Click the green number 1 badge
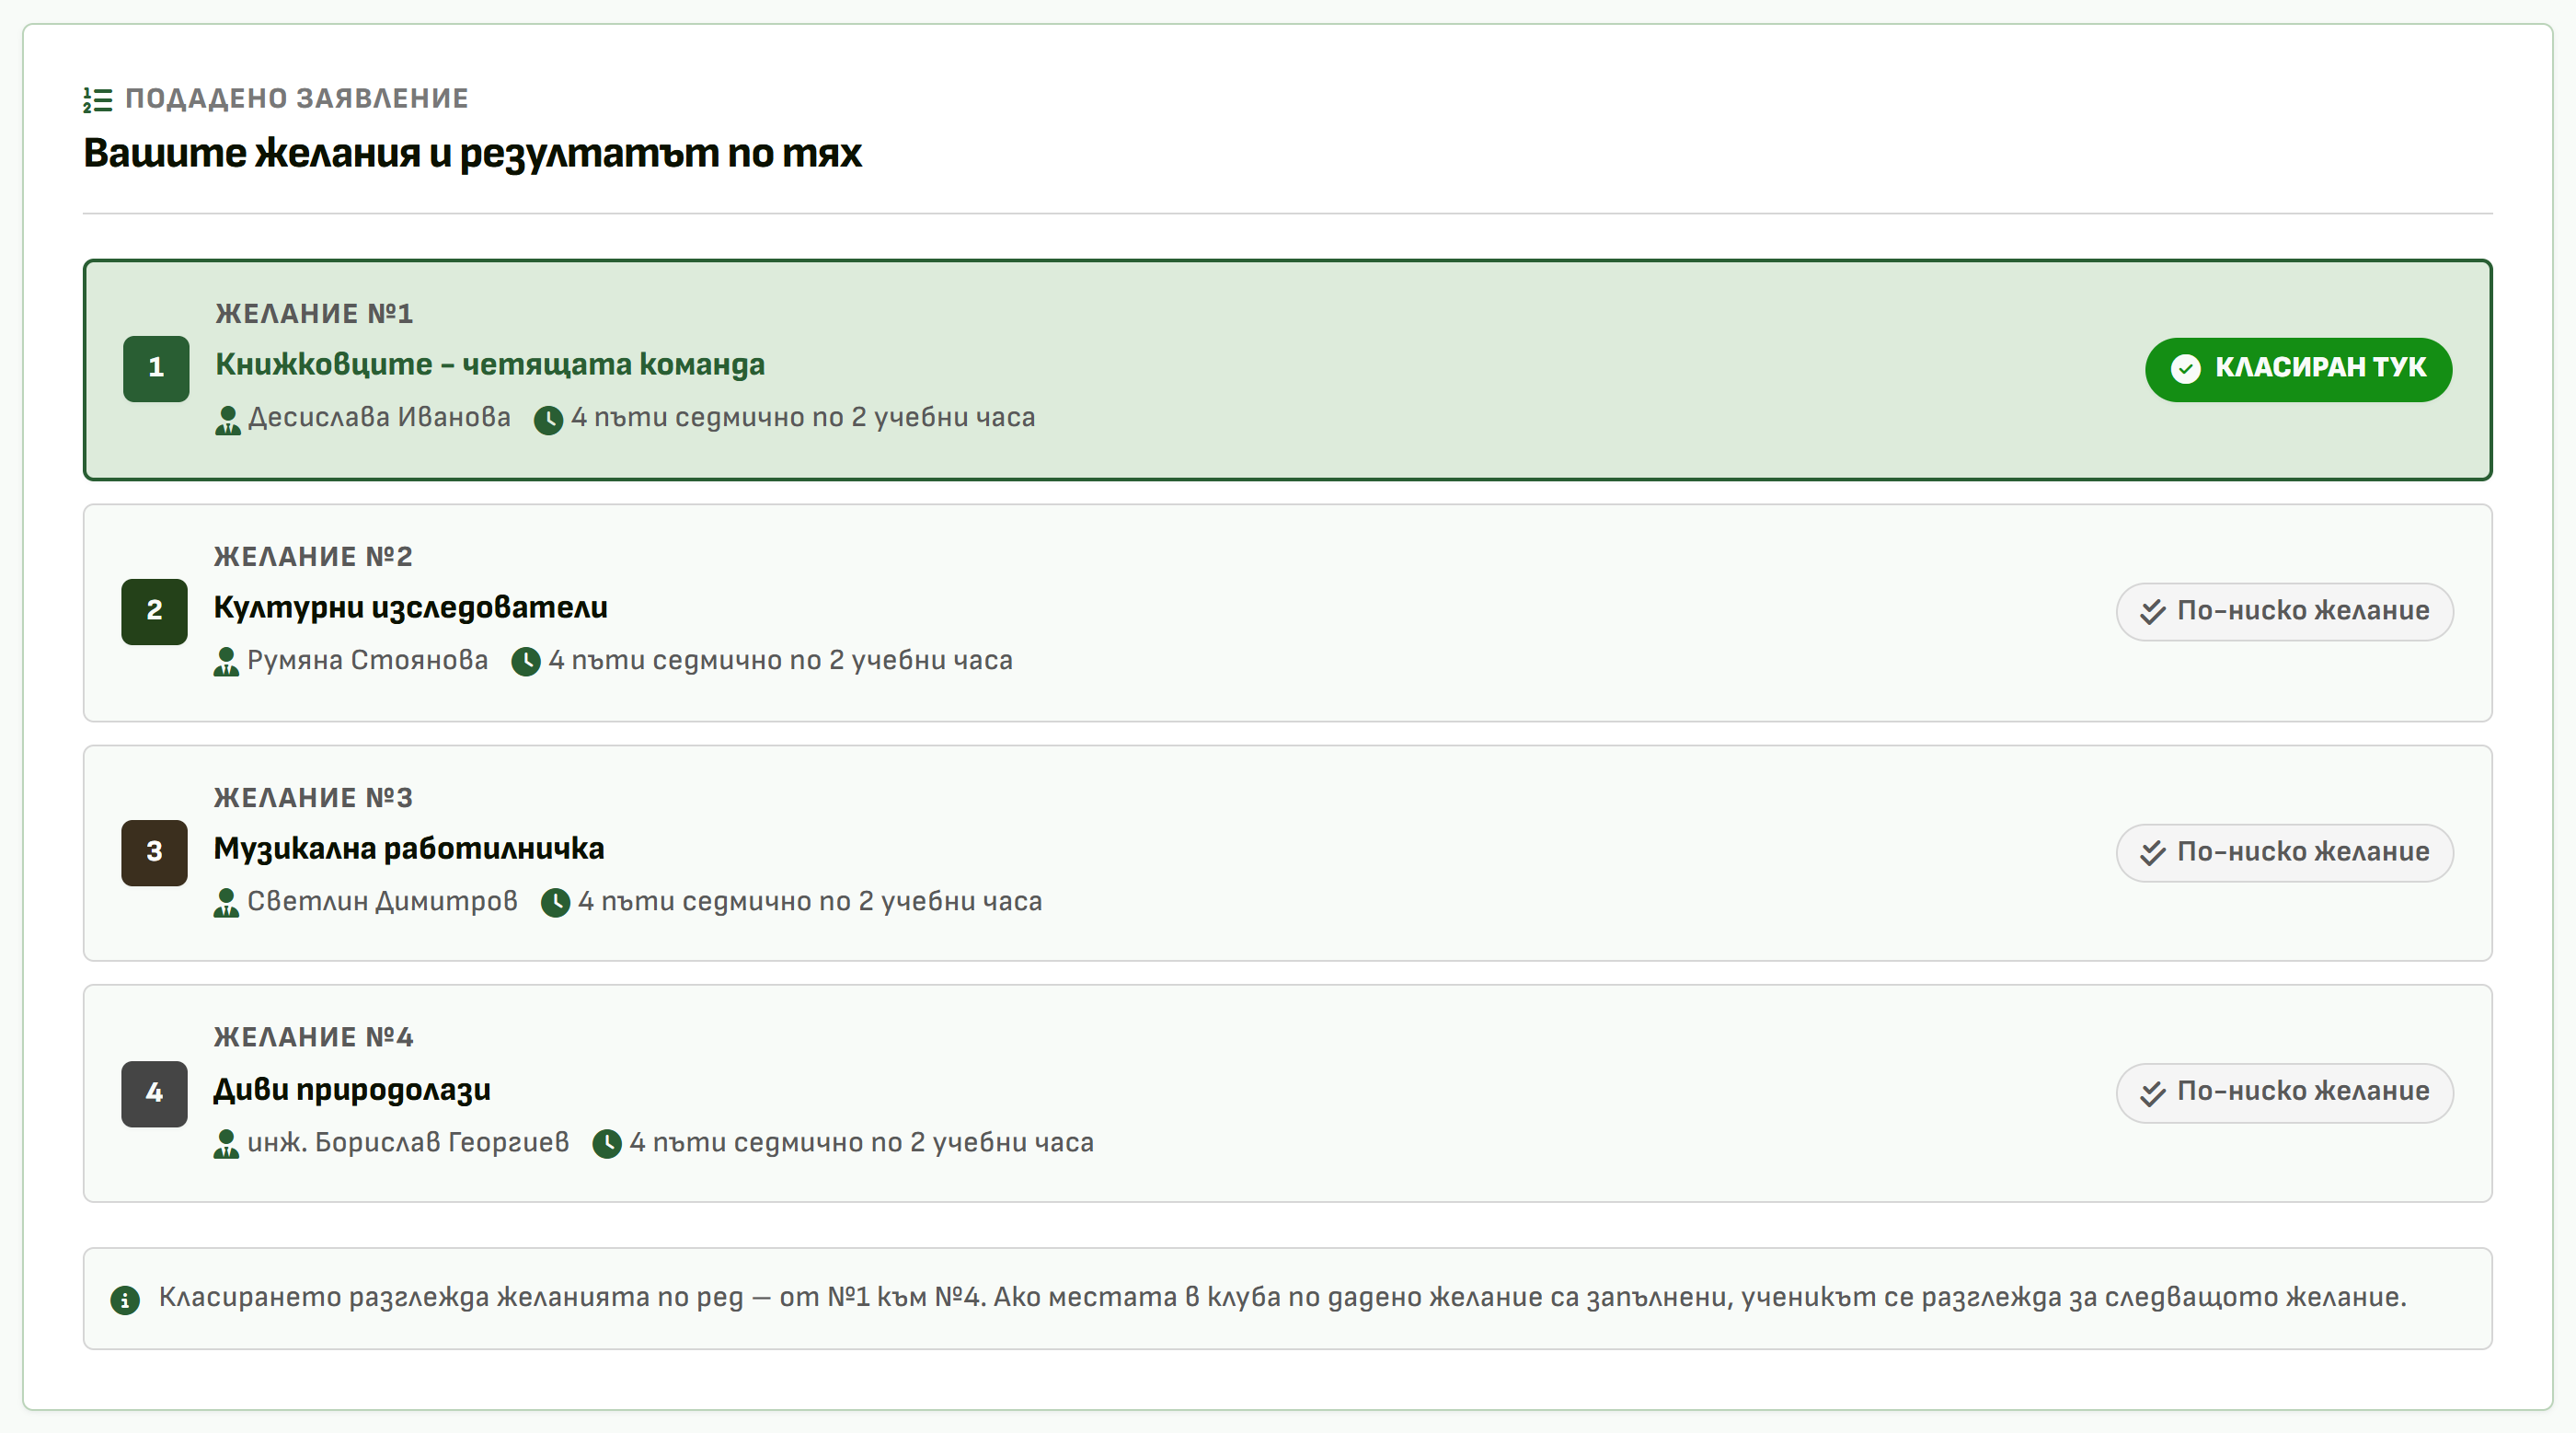This screenshot has width=2576, height=1433. coord(156,368)
